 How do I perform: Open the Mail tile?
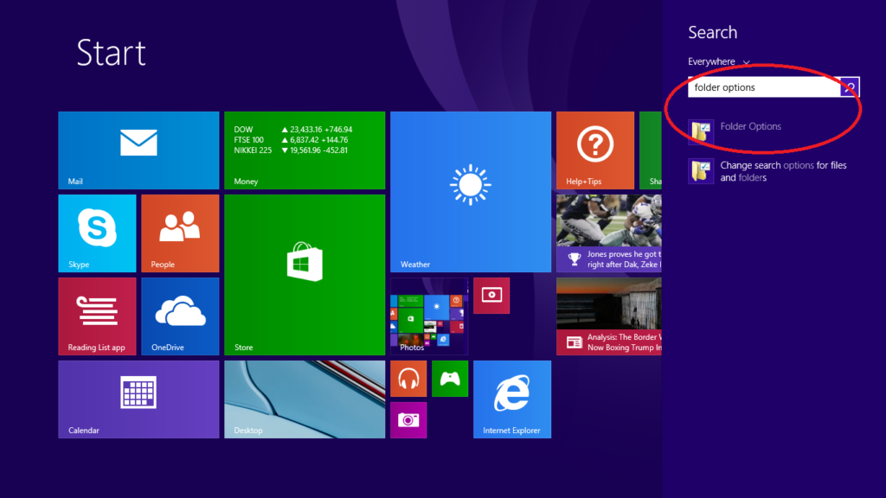138,150
